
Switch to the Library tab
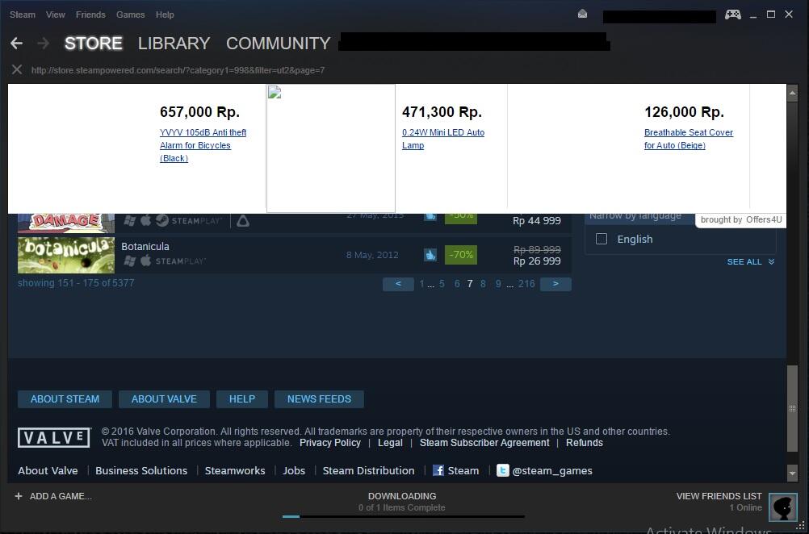click(x=174, y=44)
